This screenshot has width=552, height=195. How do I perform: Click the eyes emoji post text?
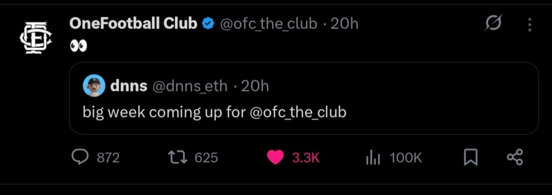coord(78,46)
